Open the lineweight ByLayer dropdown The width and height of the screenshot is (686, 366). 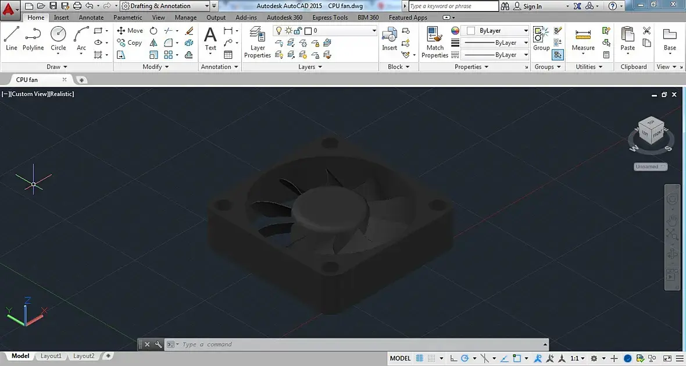(496, 42)
